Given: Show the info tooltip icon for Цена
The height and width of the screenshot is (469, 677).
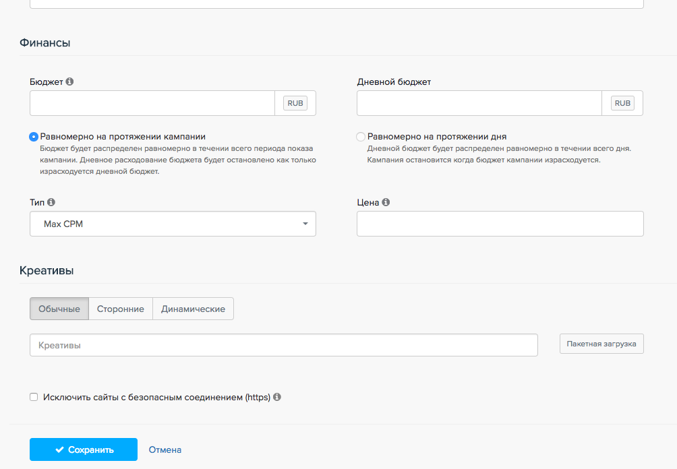Looking at the screenshot, I should click(386, 202).
